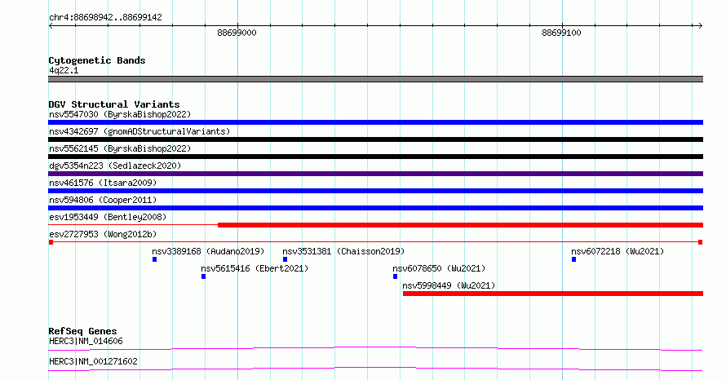Open dgv5354n223 (Sedlazeck2020) variant label

point(115,166)
